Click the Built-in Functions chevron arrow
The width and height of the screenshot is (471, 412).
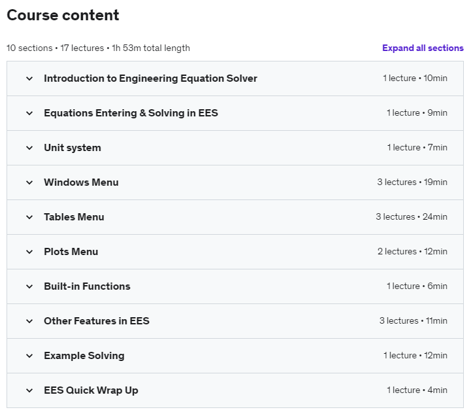29,286
